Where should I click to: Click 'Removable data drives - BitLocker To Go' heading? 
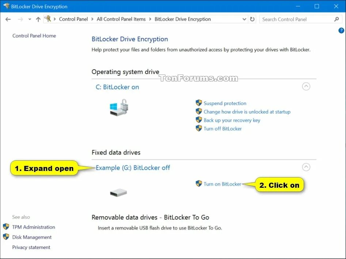(x=150, y=217)
